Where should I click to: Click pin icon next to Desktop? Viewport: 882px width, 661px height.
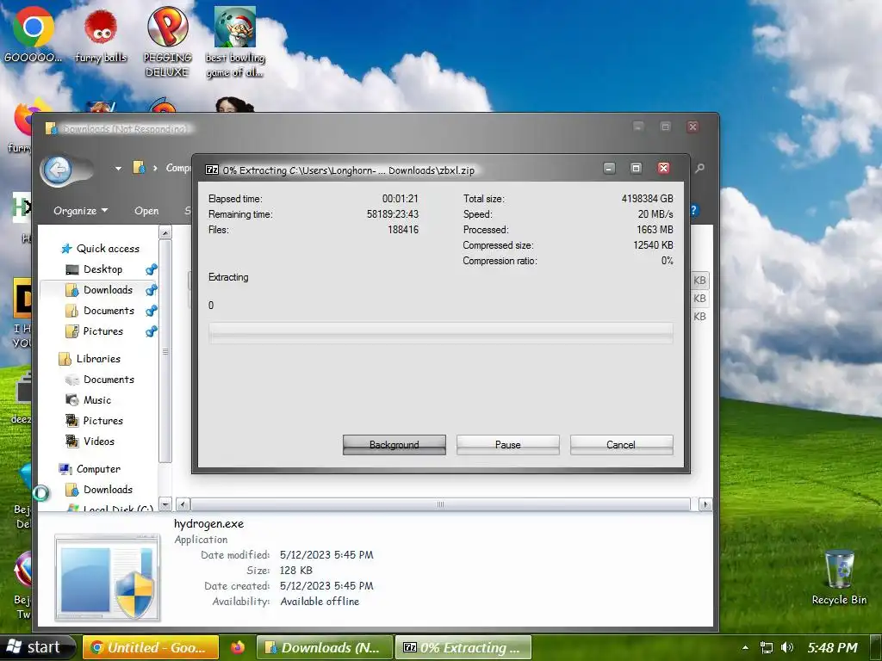click(152, 269)
